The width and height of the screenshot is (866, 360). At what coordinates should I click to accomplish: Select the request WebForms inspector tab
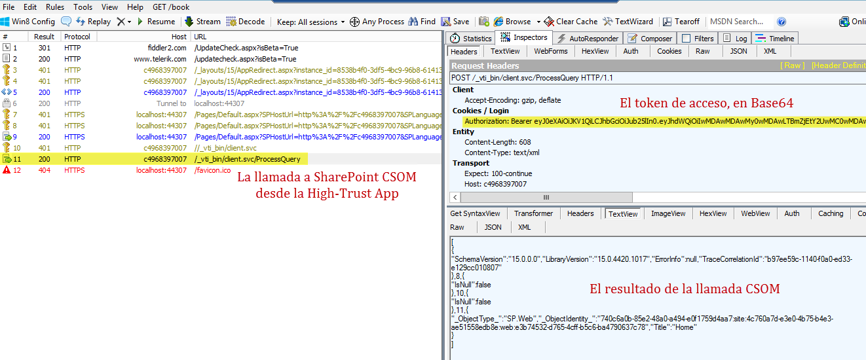(551, 51)
